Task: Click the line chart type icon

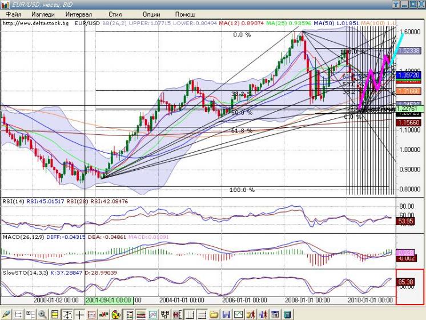Action: 152,314
